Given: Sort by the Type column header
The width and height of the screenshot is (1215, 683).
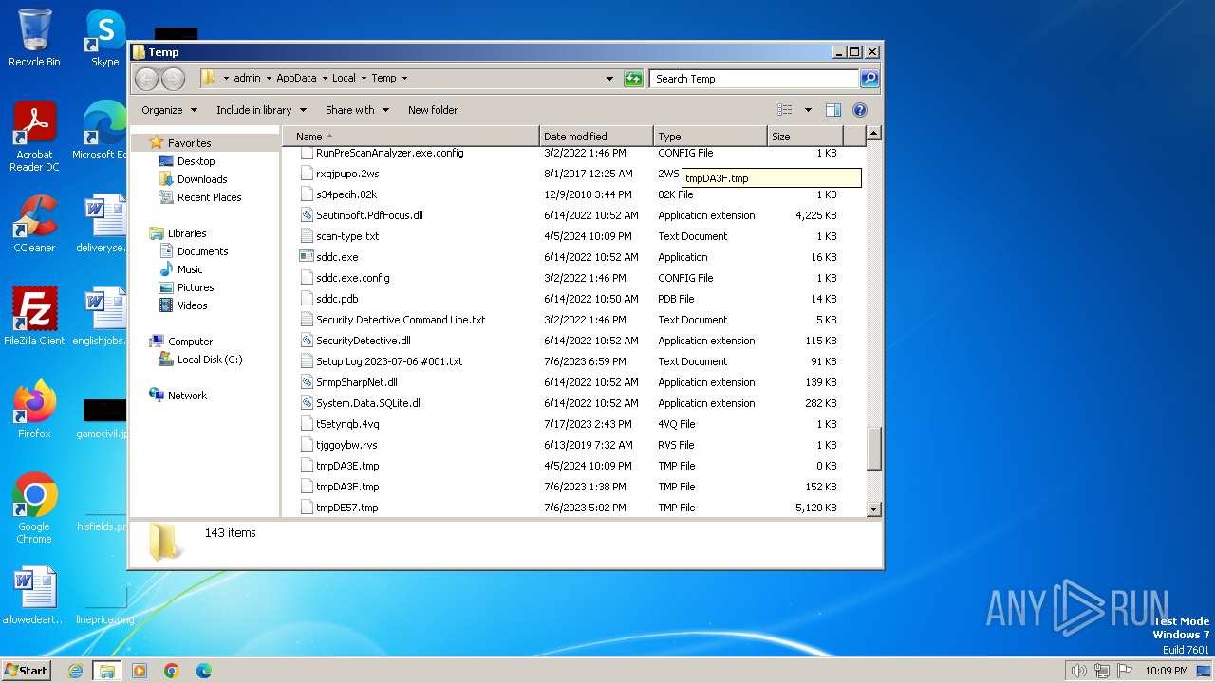Looking at the screenshot, I should coord(710,137).
